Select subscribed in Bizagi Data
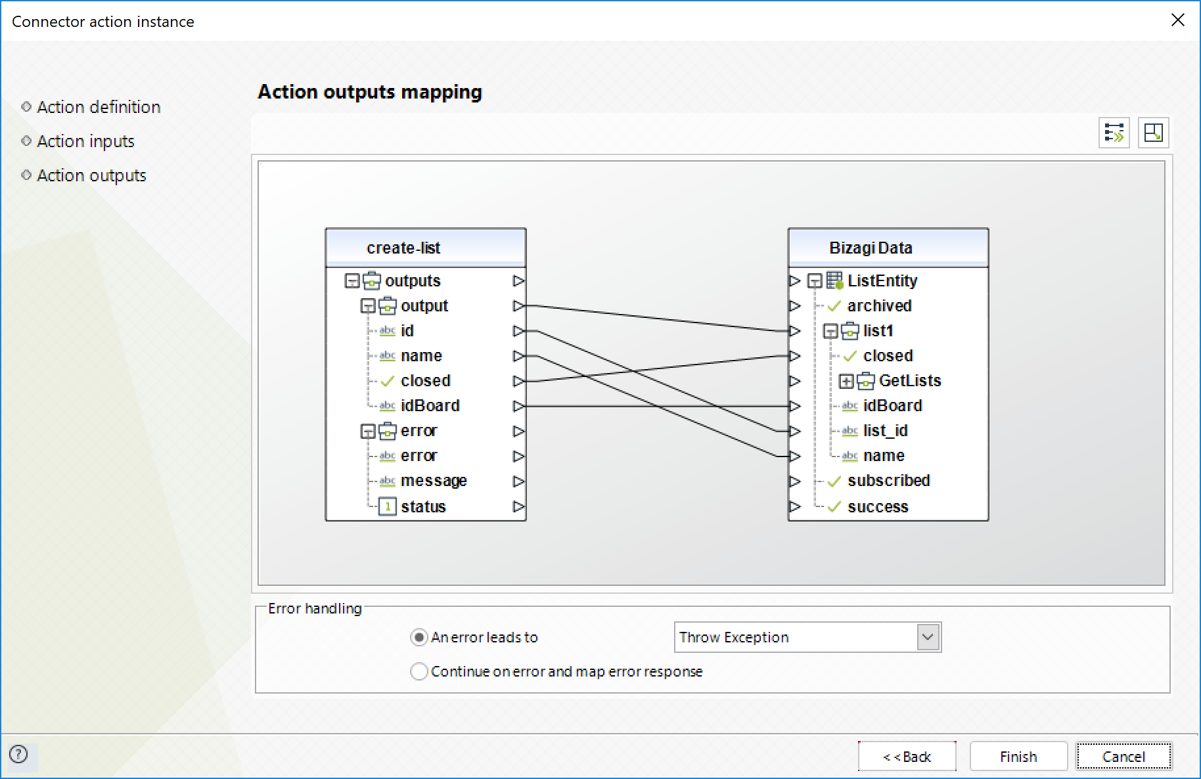 [x=889, y=481]
